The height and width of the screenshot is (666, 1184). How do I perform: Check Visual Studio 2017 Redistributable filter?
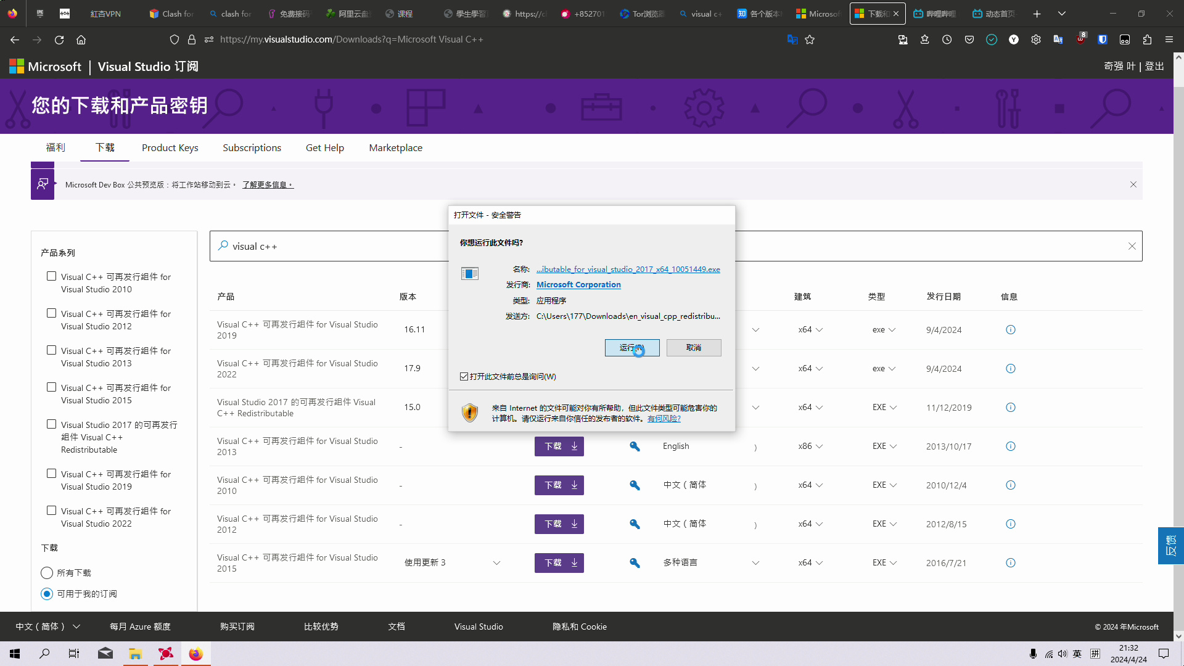[x=52, y=424]
